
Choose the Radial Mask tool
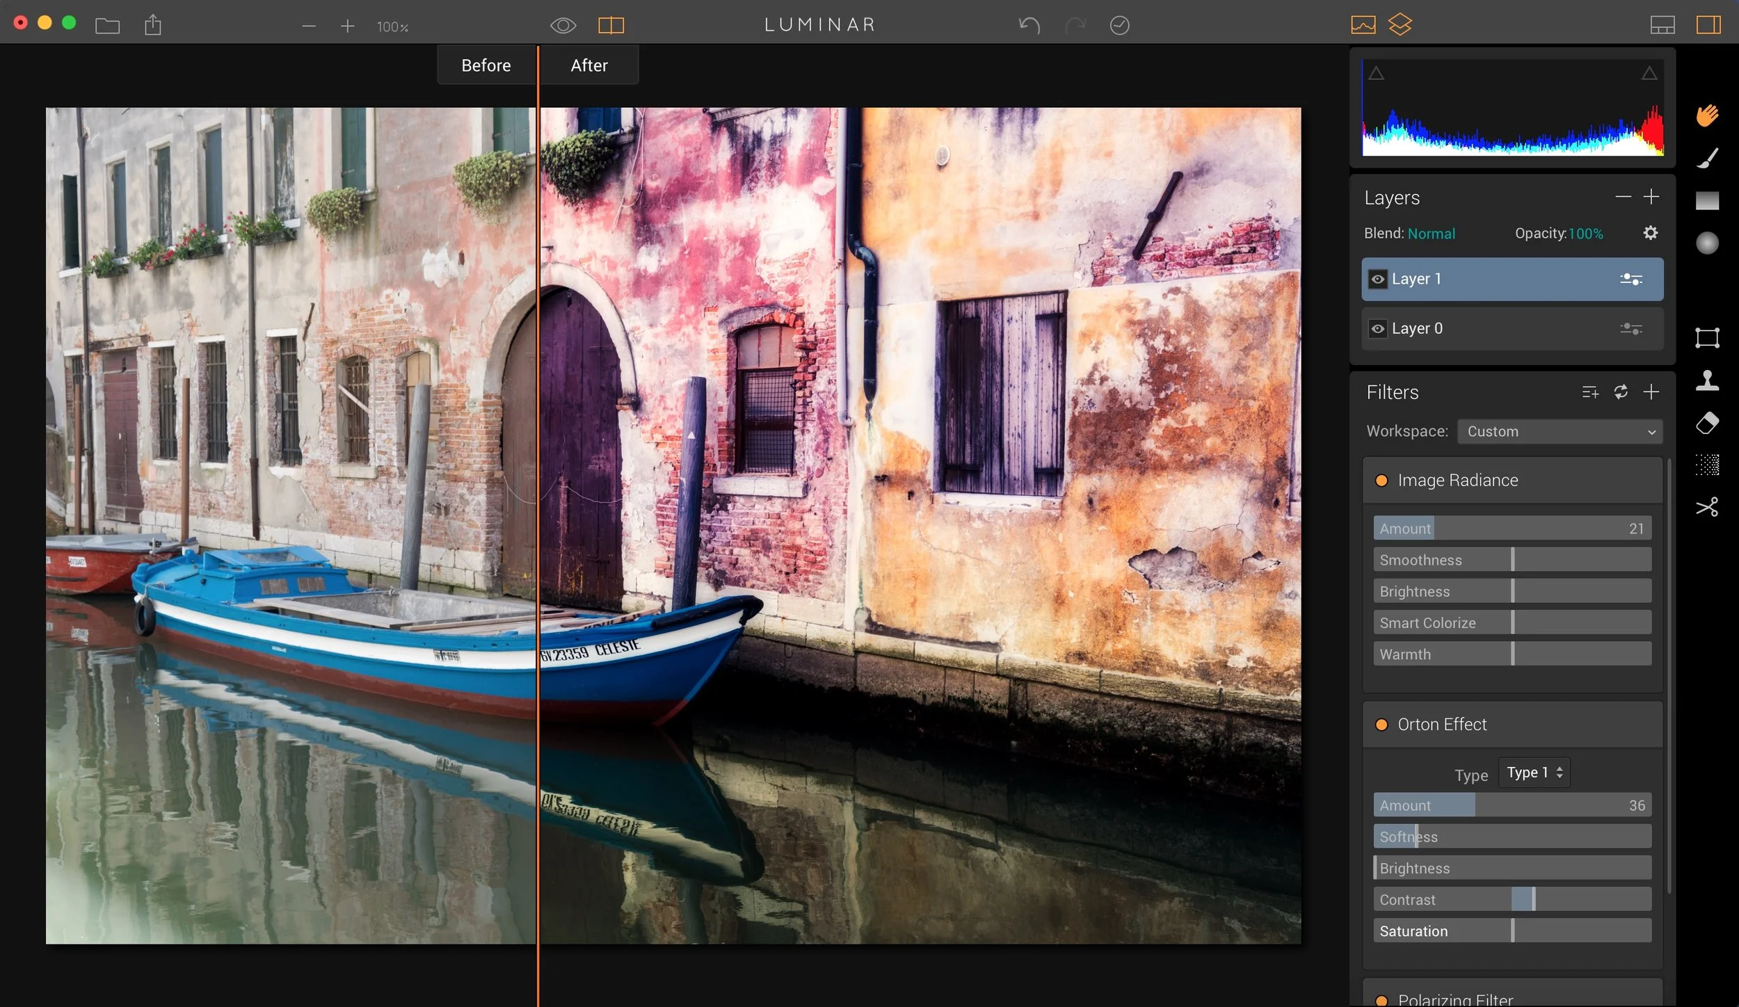(1707, 243)
